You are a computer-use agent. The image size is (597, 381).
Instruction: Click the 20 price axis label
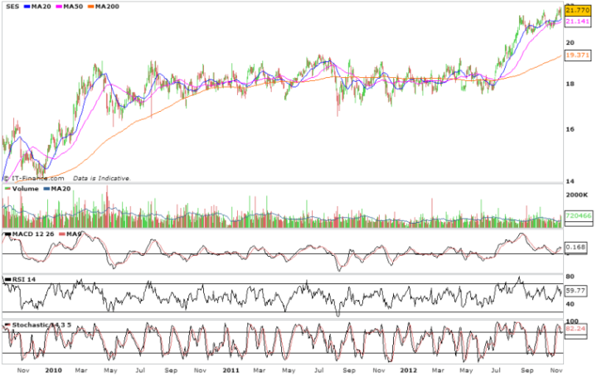pos(570,42)
